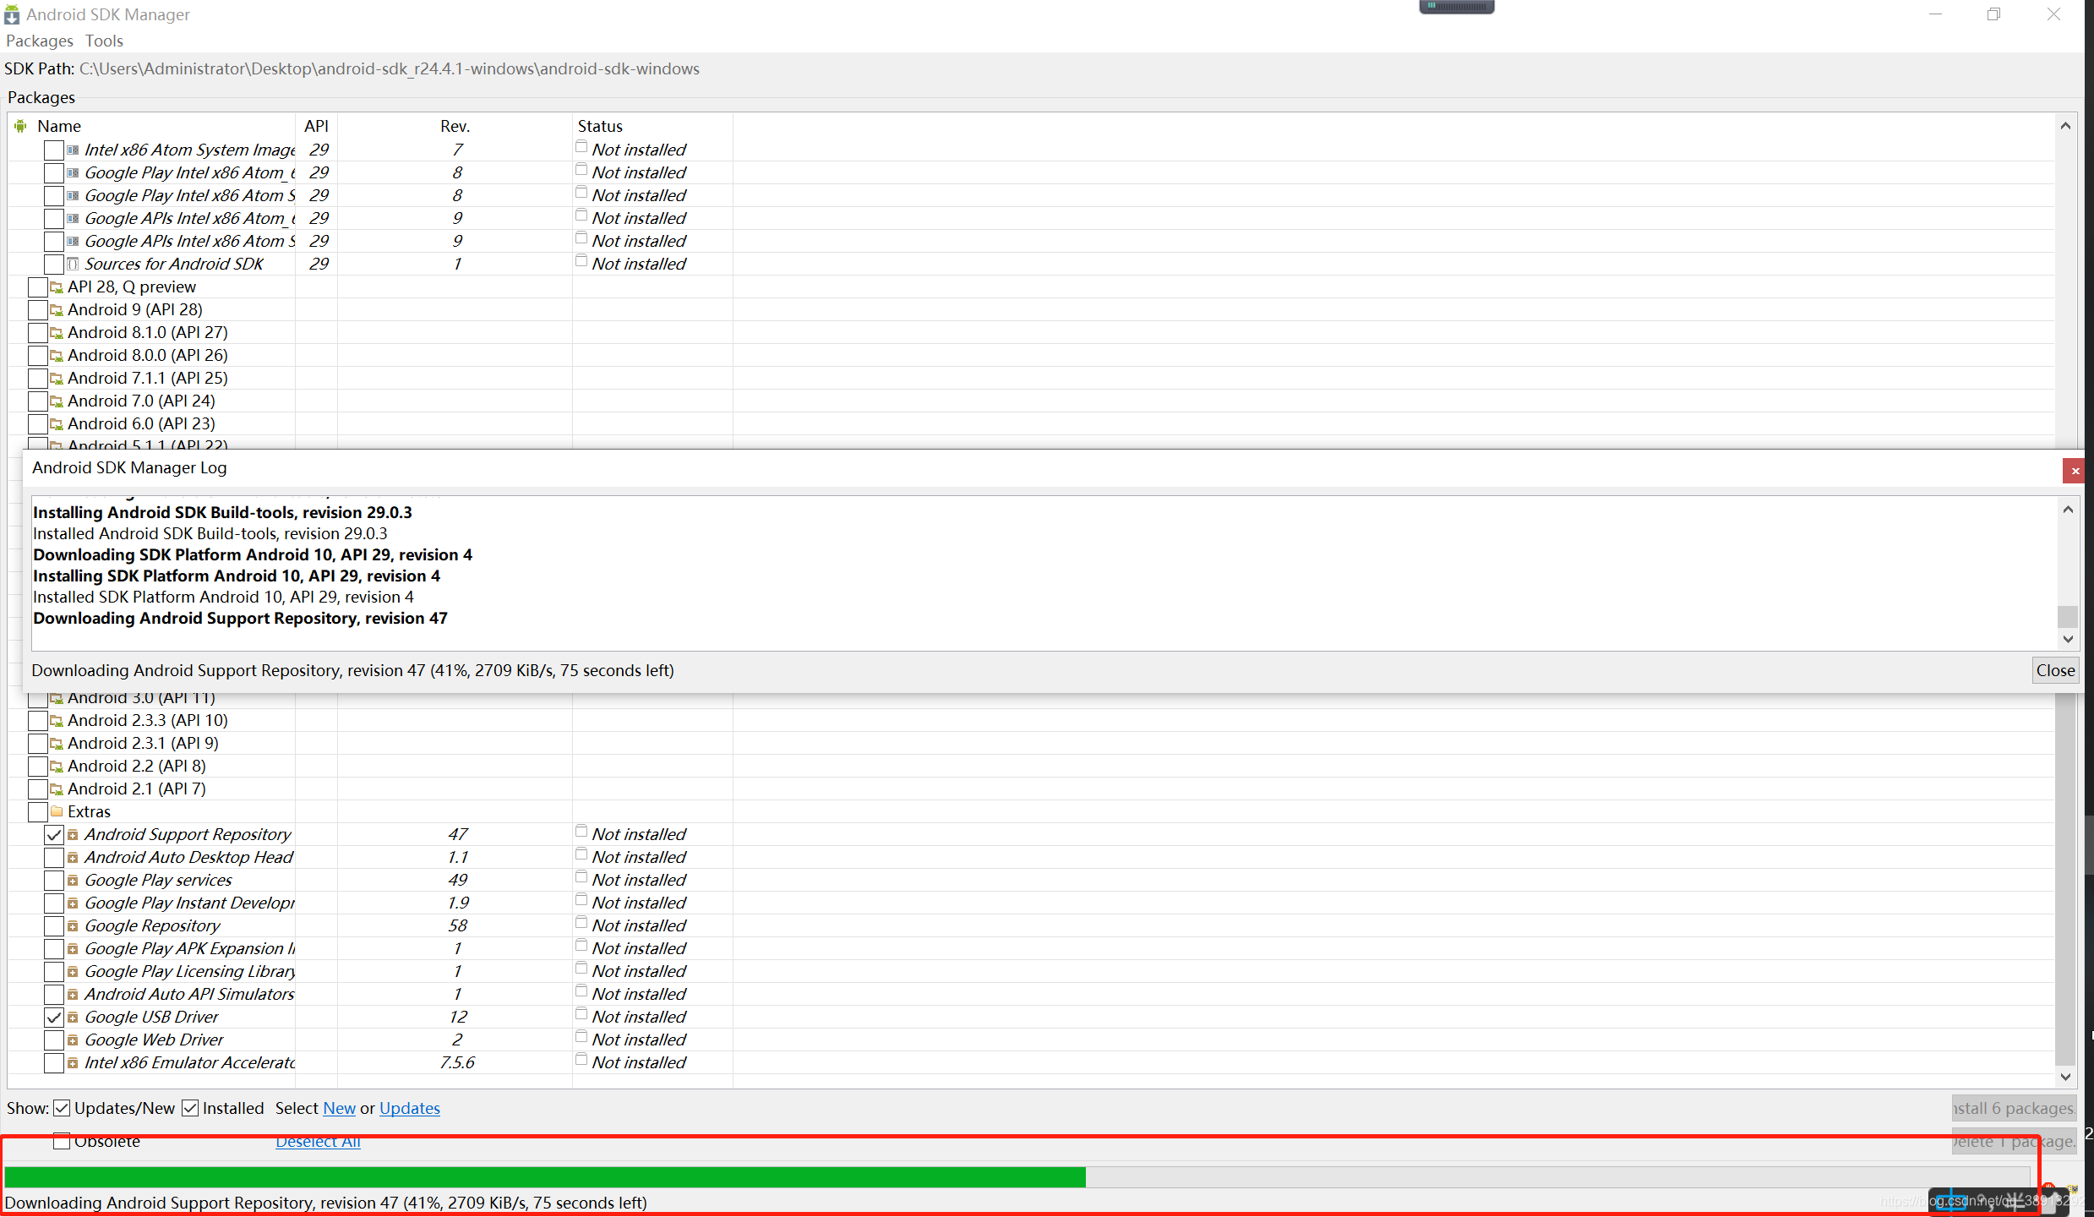
Task: Click the API column header
Action: [x=316, y=126]
